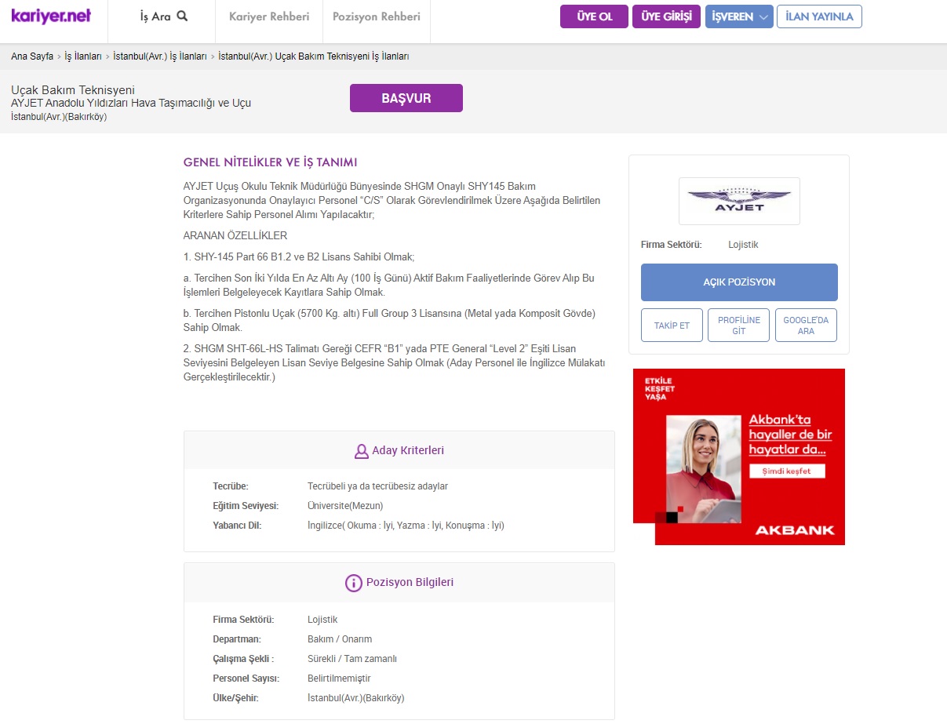Click the Lojistik value beside the sidebar Firma Sektörü label

point(743,245)
